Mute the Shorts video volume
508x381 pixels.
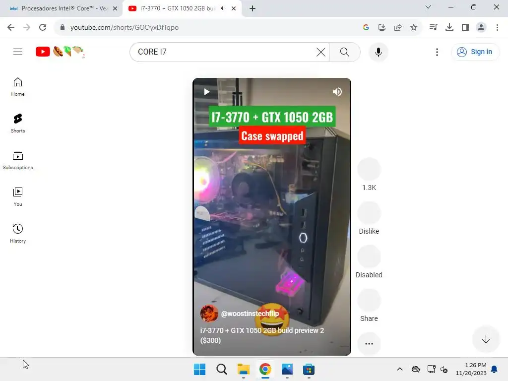click(337, 92)
